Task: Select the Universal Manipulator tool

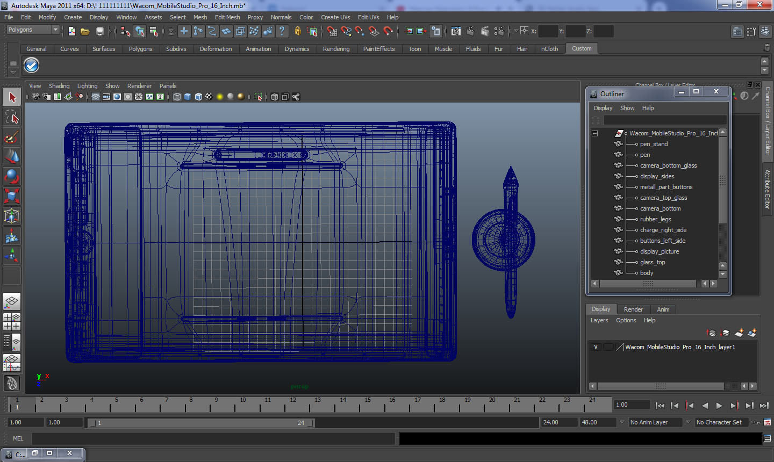Action: [12, 216]
